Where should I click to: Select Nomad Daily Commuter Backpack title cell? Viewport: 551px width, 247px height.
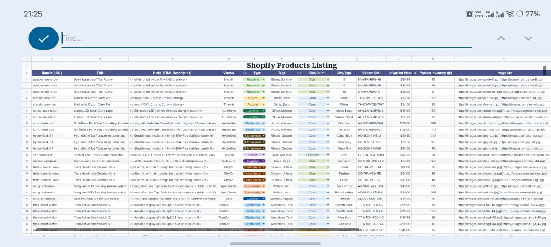pos(100,161)
